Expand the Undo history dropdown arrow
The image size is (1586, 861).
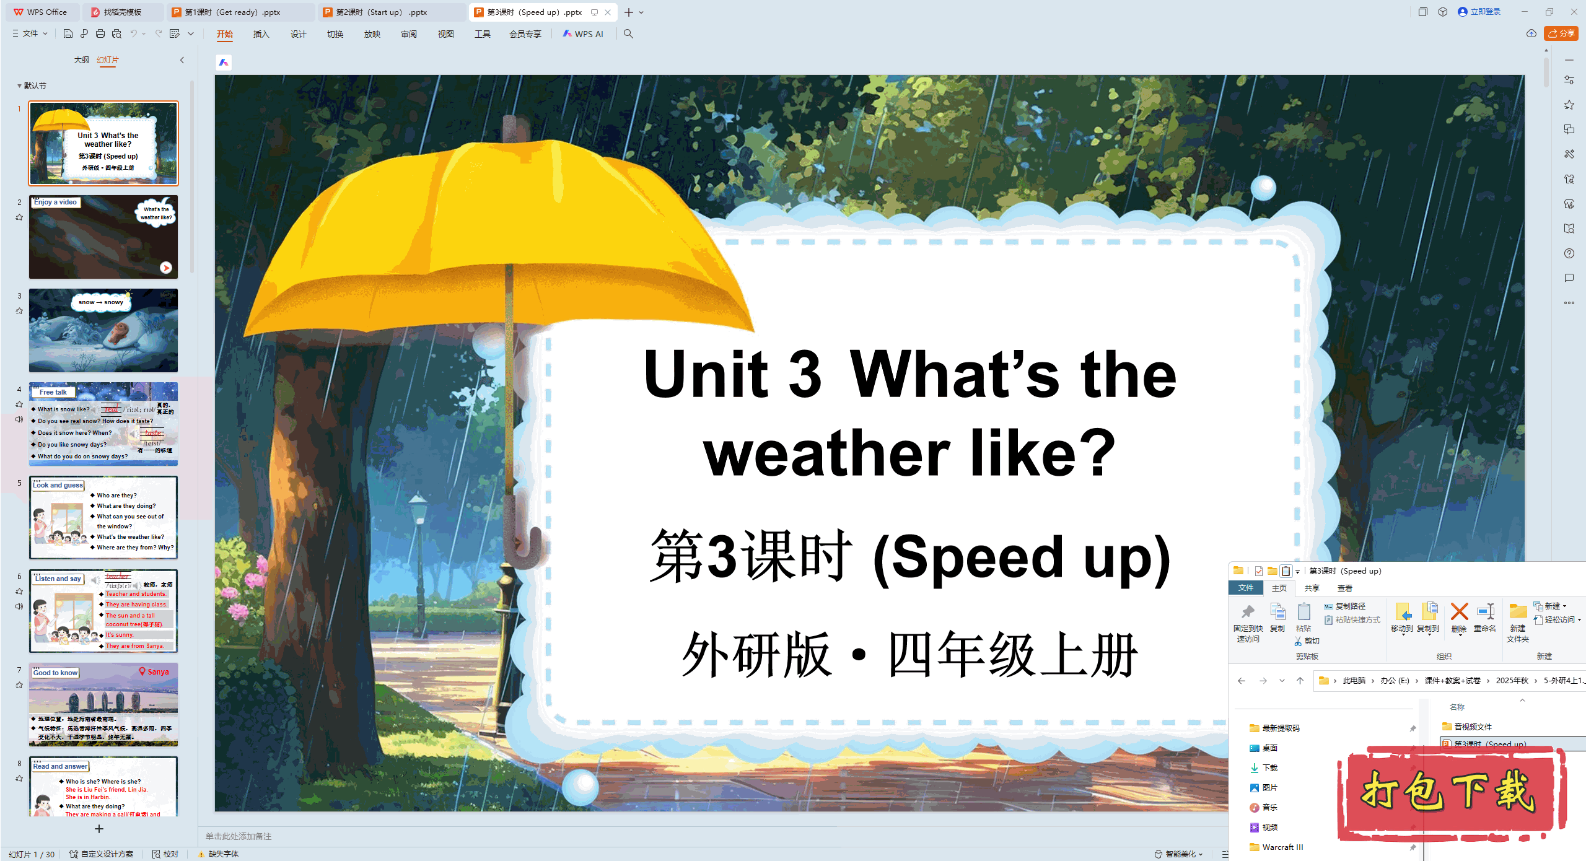point(144,33)
